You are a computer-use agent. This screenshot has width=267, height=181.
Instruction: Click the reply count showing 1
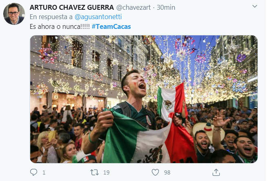pyautogui.click(x=44, y=172)
